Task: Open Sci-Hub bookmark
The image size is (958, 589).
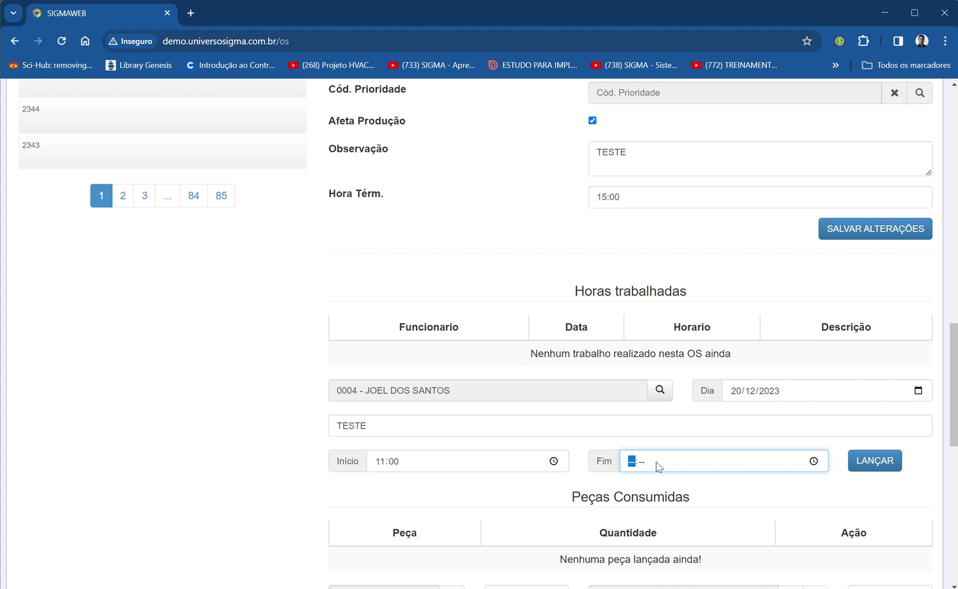Action: (x=51, y=65)
